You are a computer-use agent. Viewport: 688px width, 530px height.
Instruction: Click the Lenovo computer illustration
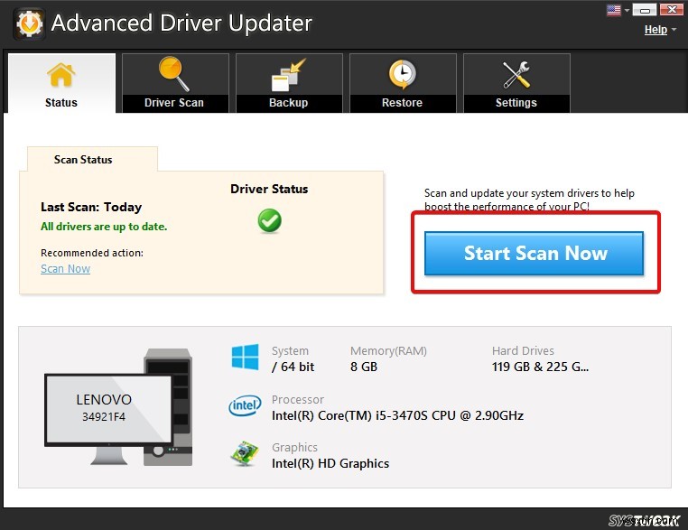[x=118, y=406]
